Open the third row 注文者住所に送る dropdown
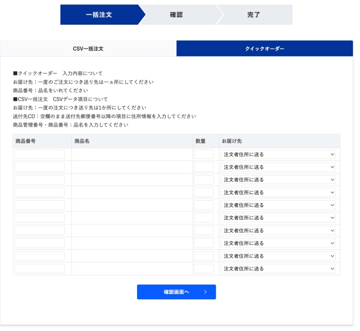Viewport: 360px width, 331px height. point(278,179)
